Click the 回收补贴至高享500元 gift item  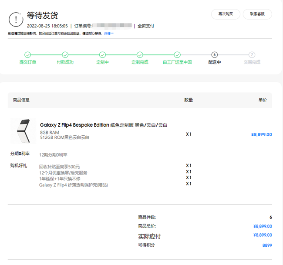click(59, 167)
